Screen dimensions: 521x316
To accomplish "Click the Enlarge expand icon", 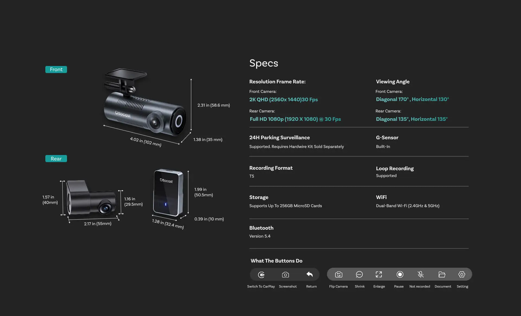I will point(379,274).
